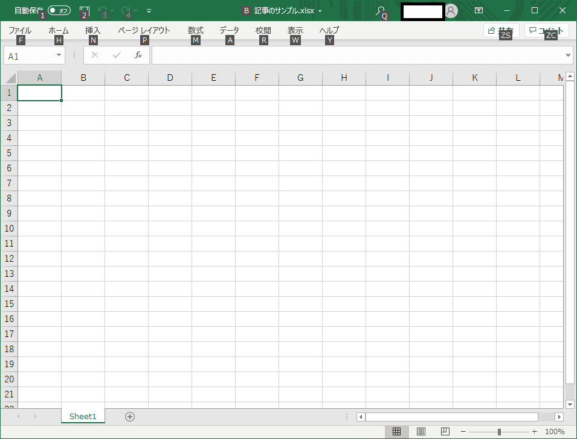
Task: Click the Redo arrow icon
Action: [x=126, y=10]
